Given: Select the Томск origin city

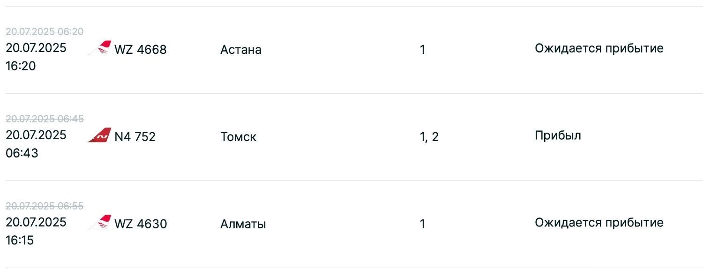Looking at the screenshot, I should (238, 137).
